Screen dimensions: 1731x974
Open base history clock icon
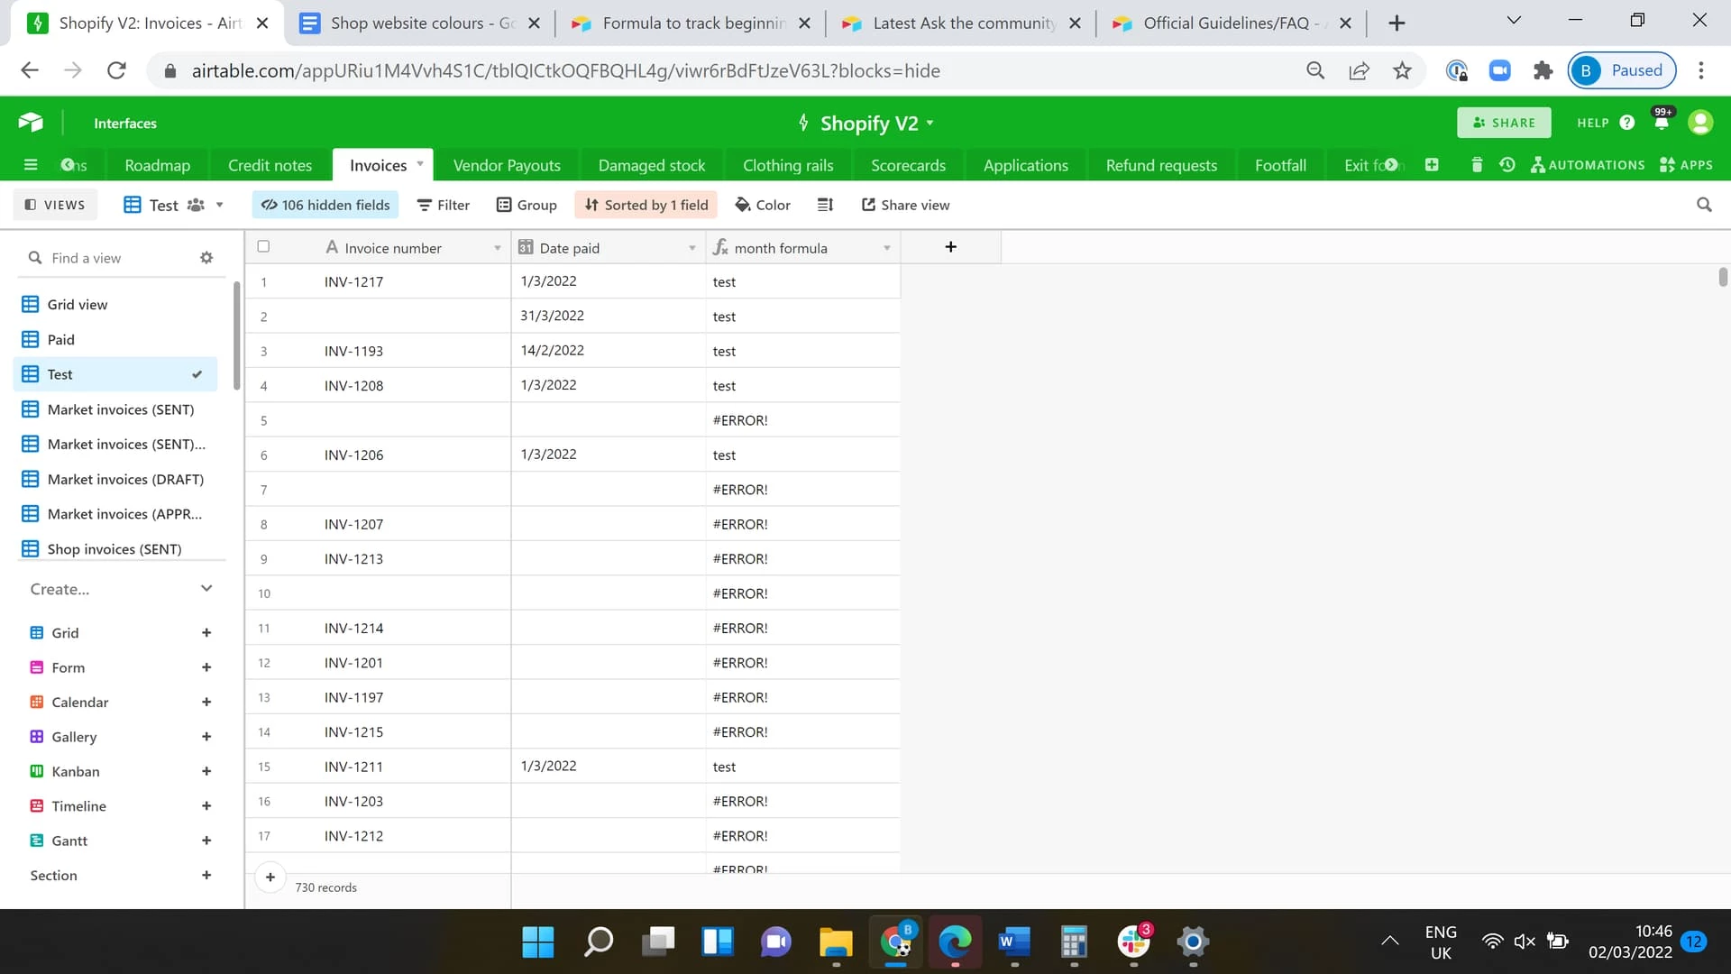(1507, 165)
